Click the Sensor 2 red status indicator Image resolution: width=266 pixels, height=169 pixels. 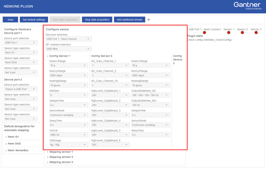pyautogui.click(x=242, y=32)
